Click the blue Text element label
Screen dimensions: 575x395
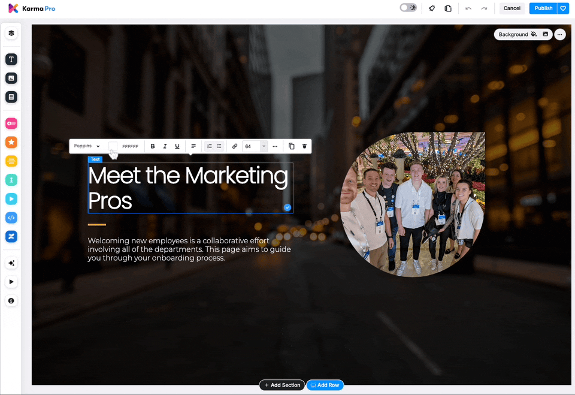coord(95,159)
